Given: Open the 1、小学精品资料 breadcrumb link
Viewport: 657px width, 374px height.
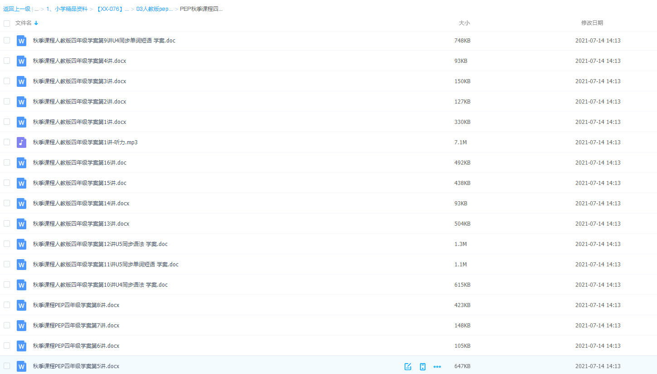Looking at the screenshot, I should (x=67, y=9).
